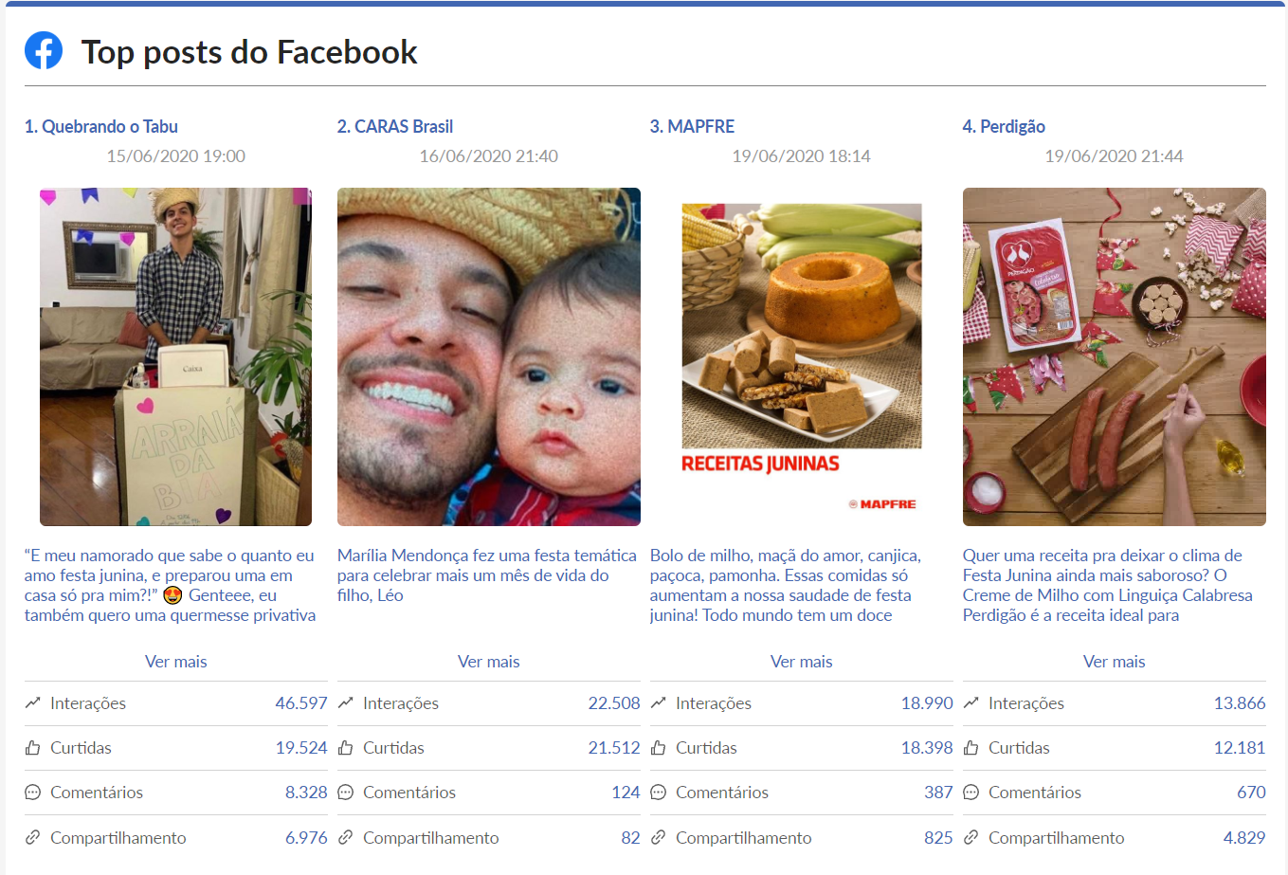Viewport: 1288px width, 875px height.
Task: Click the MAPFRE Receitas Juninas post image
Action: pos(801,356)
